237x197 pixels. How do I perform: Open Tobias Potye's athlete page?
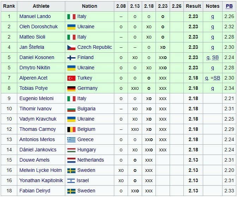coord(34,88)
